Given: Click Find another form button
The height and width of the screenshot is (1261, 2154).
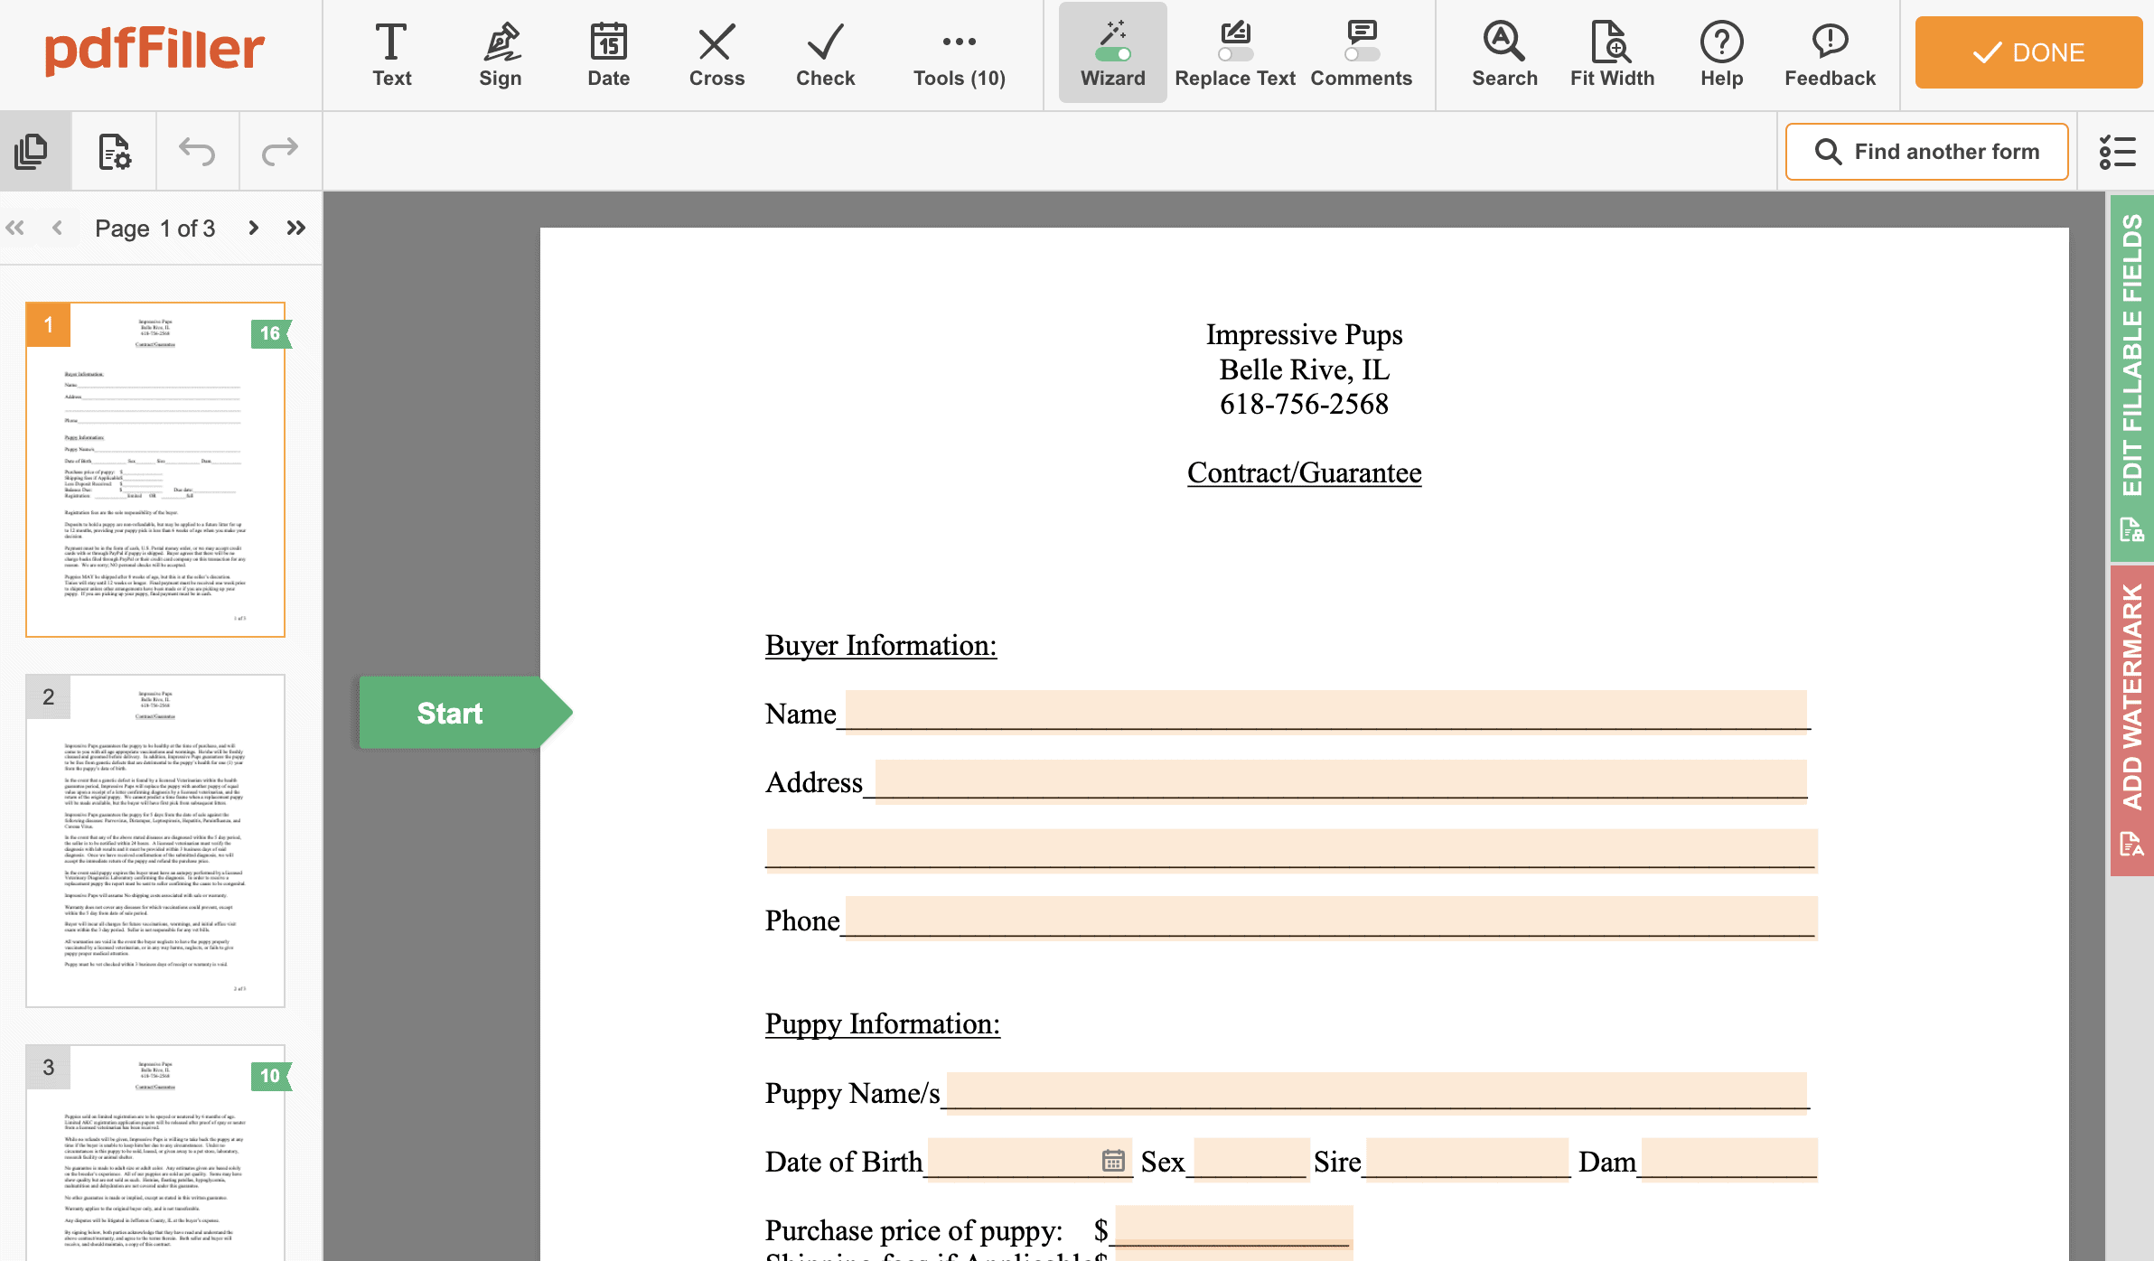Looking at the screenshot, I should tap(1926, 152).
